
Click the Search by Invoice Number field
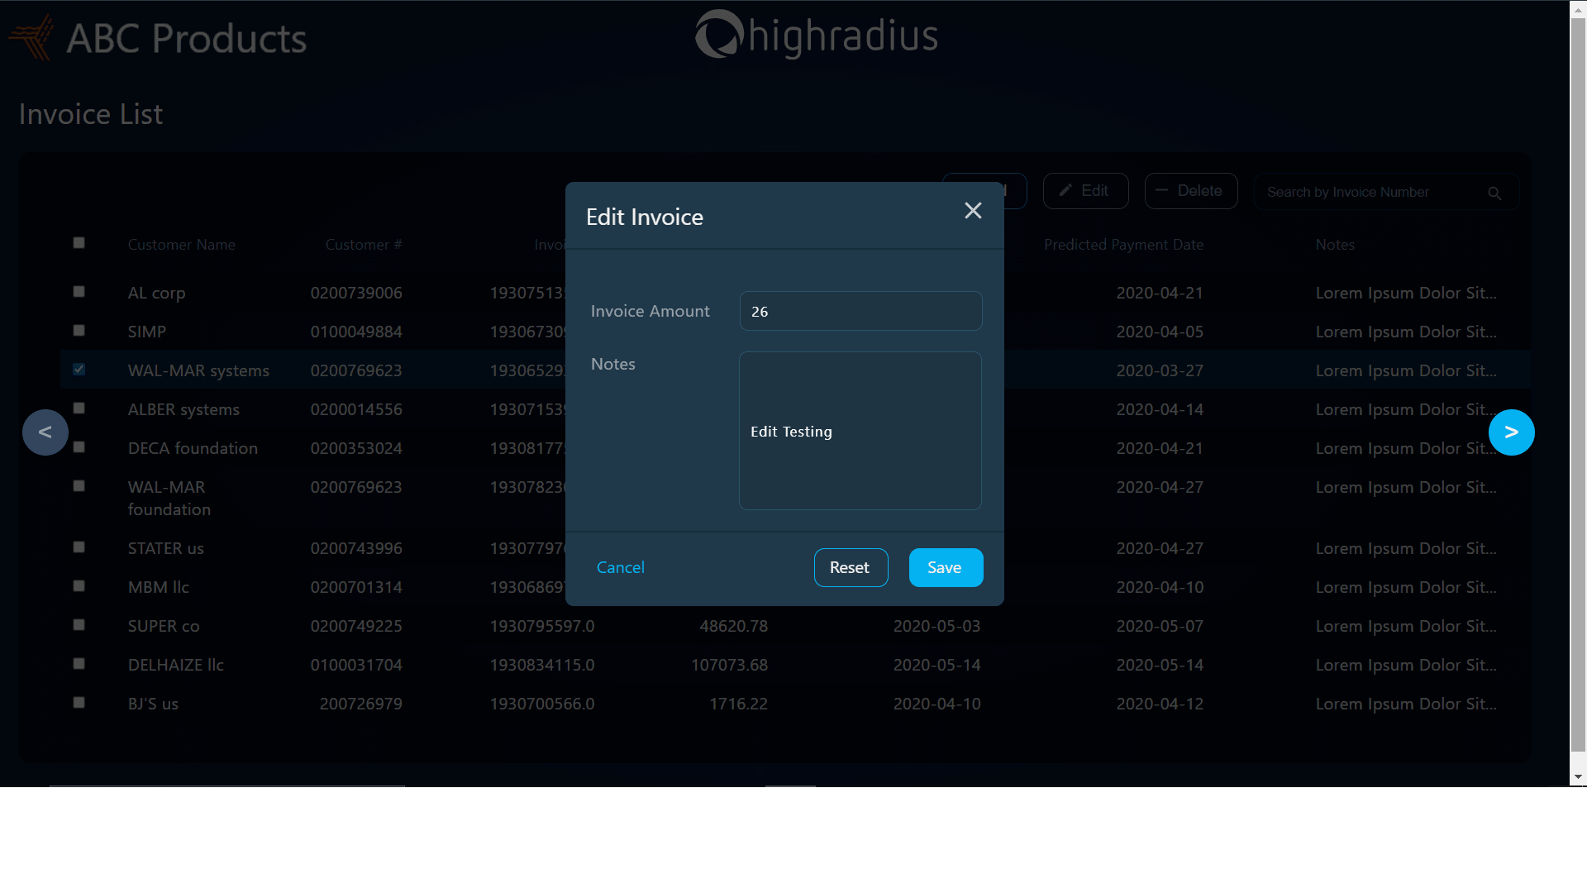[x=1372, y=193]
